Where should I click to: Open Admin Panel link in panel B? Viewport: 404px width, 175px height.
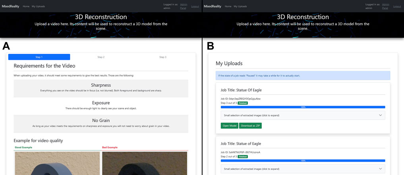point(386,6)
